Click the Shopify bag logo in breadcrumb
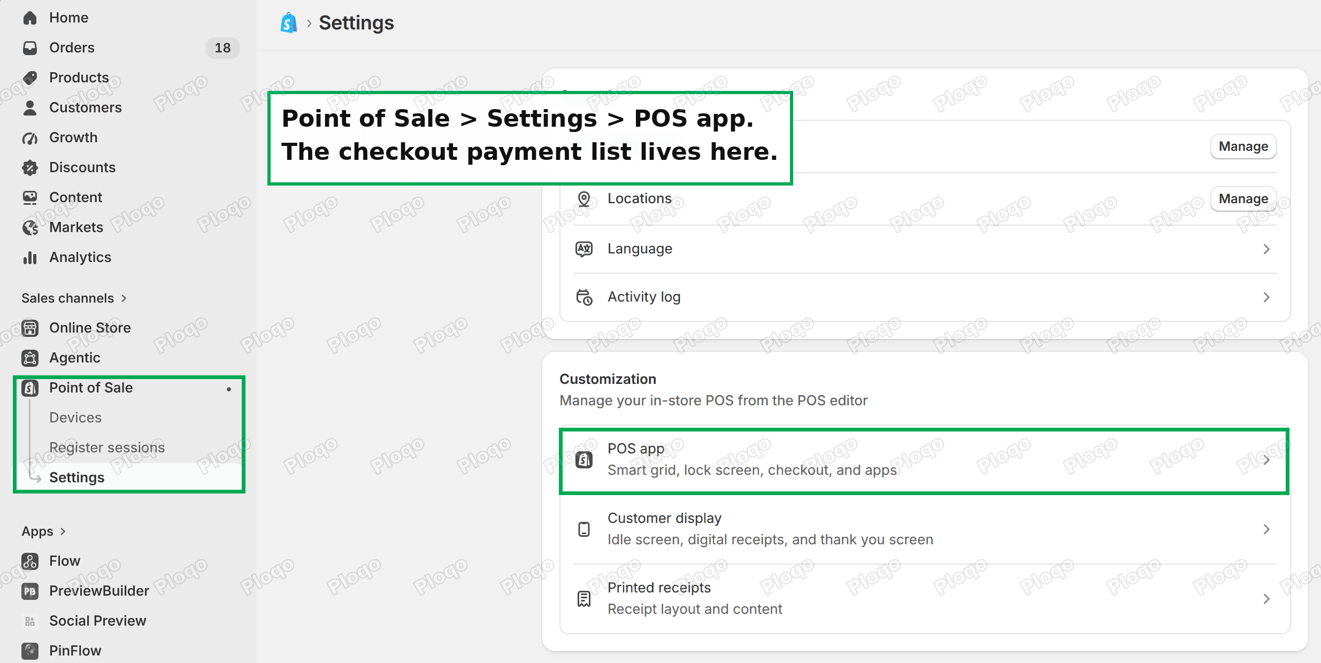The width and height of the screenshot is (1321, 663). point(289,23)
